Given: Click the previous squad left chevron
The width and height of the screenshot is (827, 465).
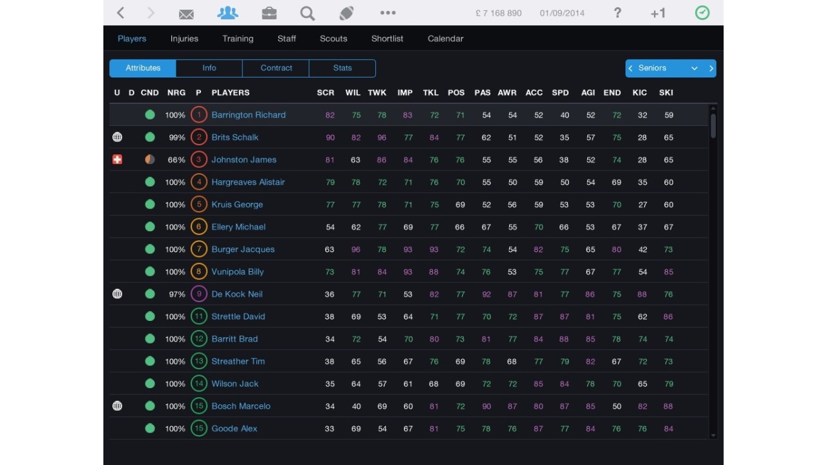Looking at the screenshot, I should (631, 68).
